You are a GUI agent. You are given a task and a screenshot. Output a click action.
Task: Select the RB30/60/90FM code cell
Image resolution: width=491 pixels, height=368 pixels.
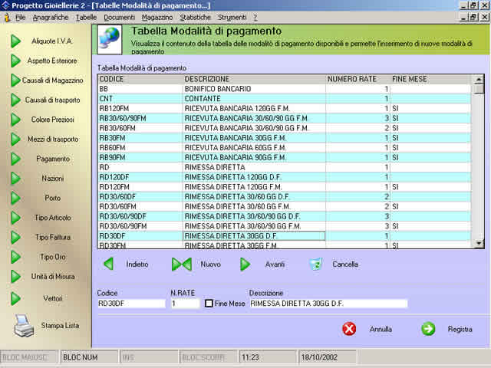pos(140,118)
